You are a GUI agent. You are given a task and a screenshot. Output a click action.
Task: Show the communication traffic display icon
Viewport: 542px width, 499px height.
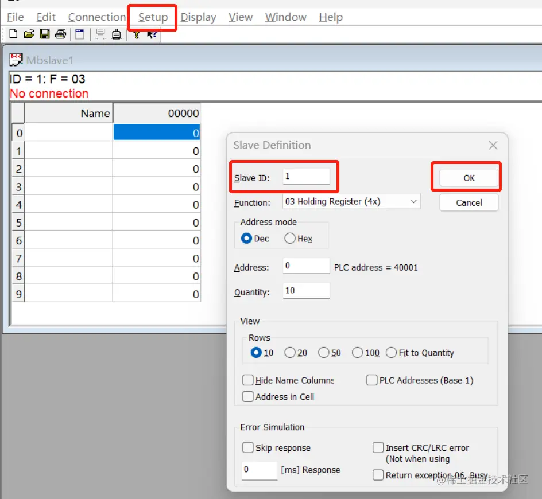pyautogui.click(x=100, y=34)
